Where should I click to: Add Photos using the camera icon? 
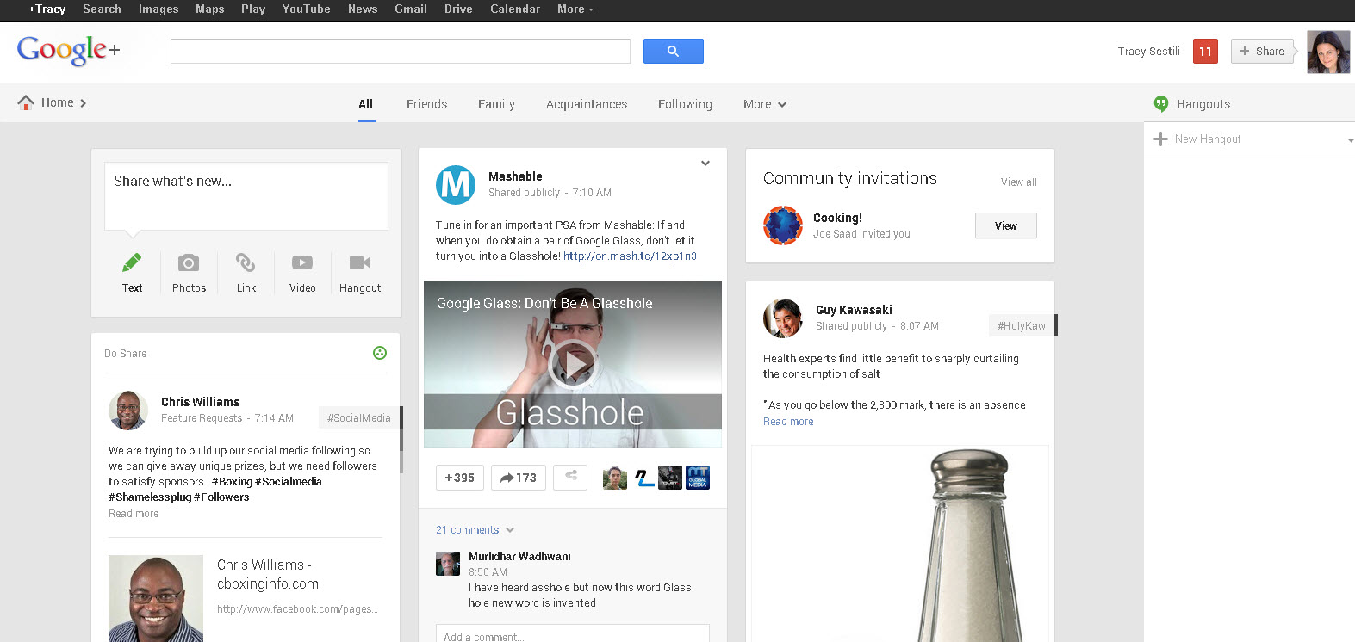coord(189,262)
